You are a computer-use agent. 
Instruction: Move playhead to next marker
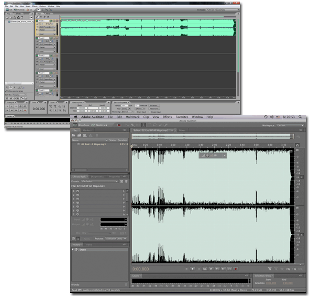[x=229, y=269]
